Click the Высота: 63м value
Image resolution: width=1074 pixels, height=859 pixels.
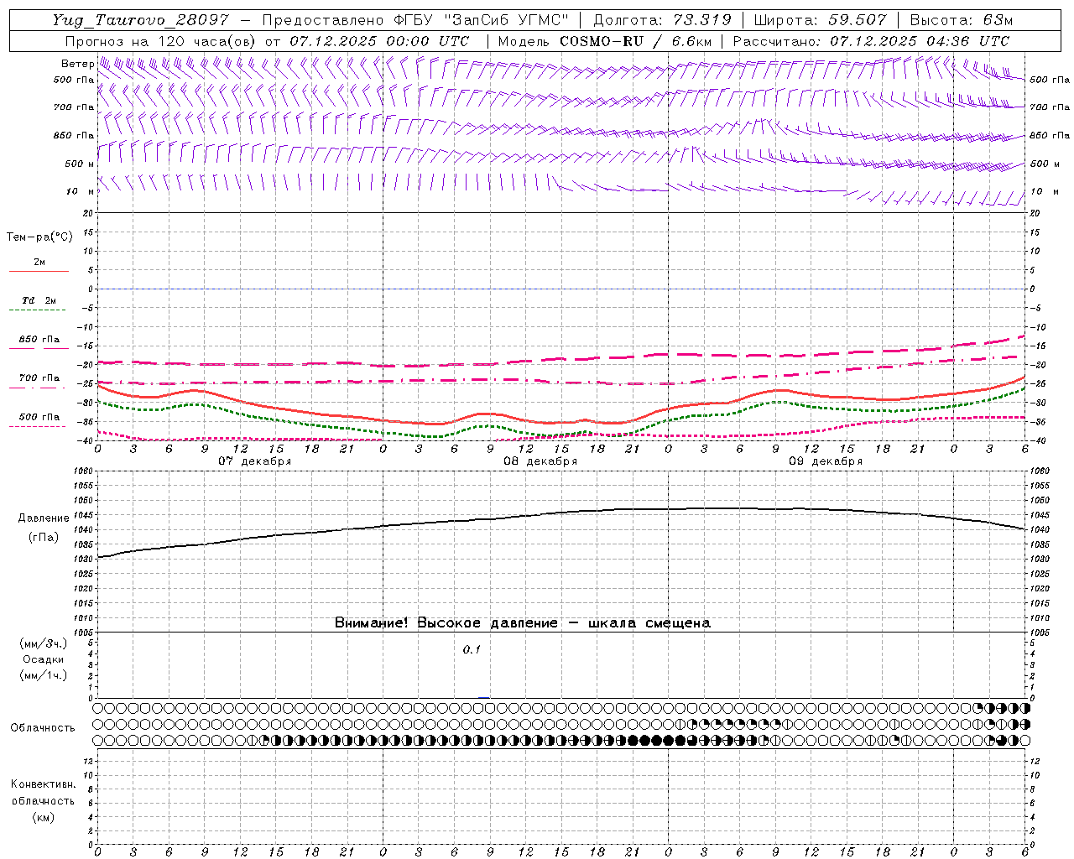[x=962, y=20]
